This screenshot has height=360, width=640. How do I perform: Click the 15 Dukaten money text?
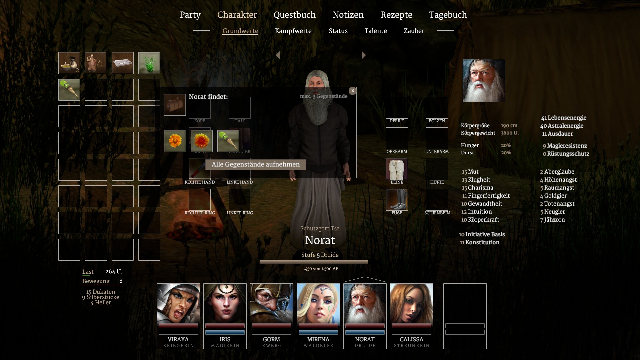[101, 292]
